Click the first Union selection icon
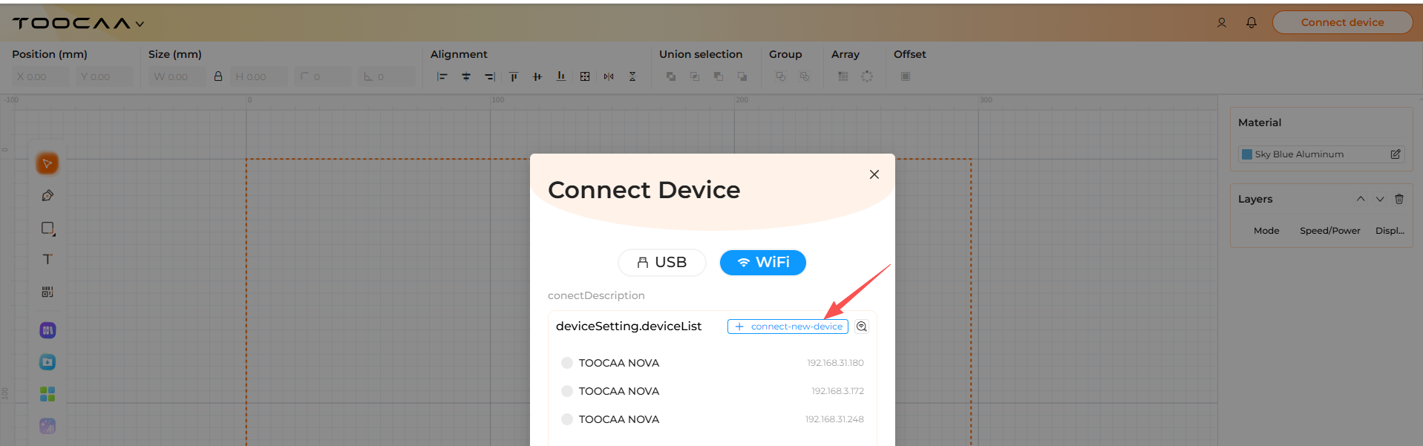Viewport: 1423px width, 446px height. pyautogui.click(x=671, y=76)
